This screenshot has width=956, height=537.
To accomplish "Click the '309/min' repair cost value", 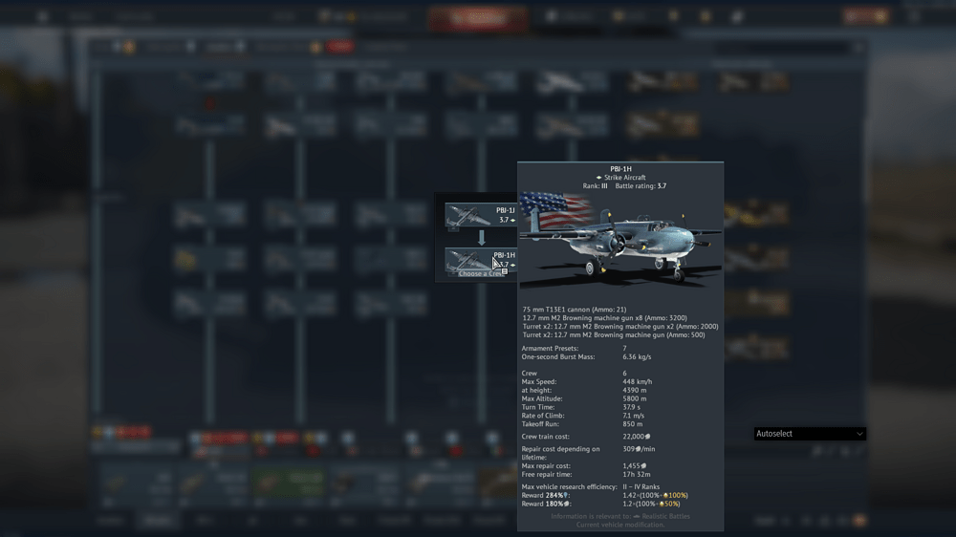I will click(x=639, y=449).
